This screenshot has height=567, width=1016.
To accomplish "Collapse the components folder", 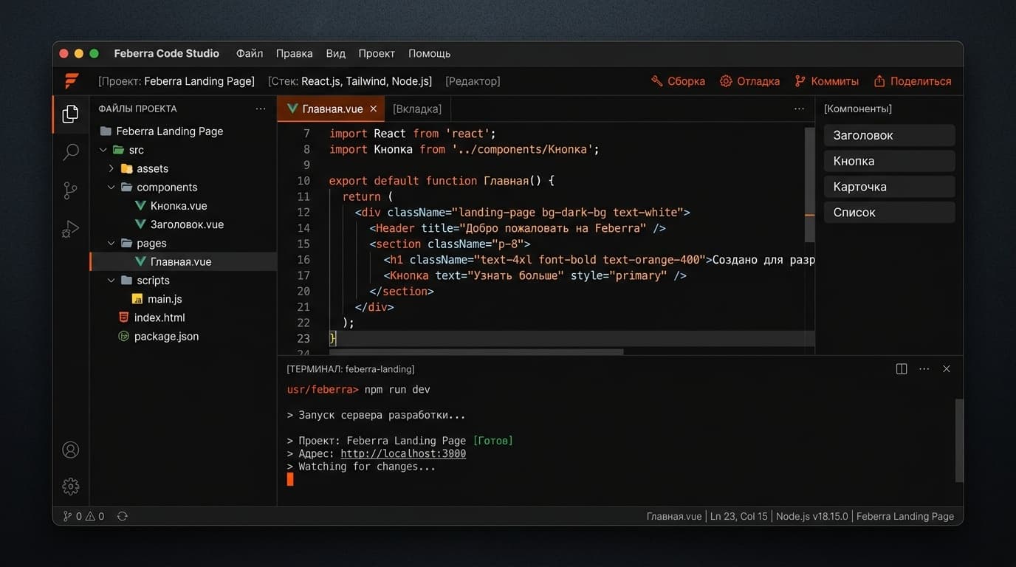I will (112, 187).
